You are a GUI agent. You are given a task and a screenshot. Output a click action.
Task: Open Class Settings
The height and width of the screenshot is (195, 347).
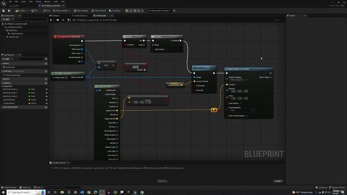pyautogui.click(x=81, y=11)
